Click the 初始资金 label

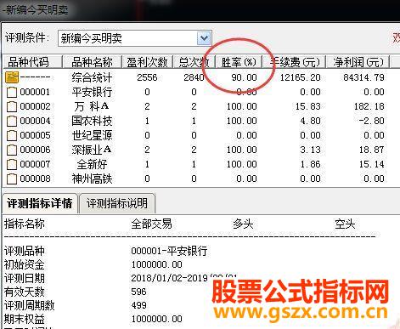(25, 264)
